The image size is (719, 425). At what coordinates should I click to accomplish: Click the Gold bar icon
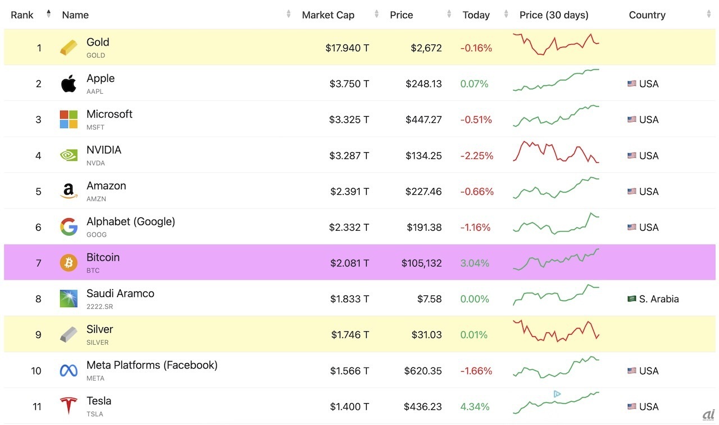(x=69, y=48)
